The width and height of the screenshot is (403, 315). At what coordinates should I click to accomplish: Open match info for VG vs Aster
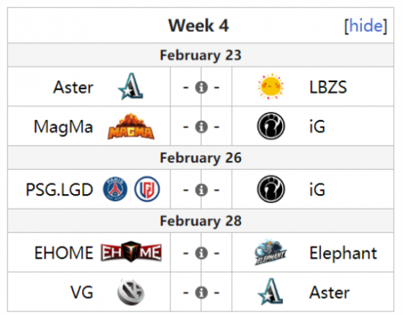point(202,292)
